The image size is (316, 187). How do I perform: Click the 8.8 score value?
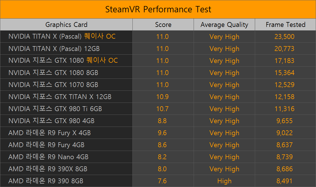click(162, 121)
